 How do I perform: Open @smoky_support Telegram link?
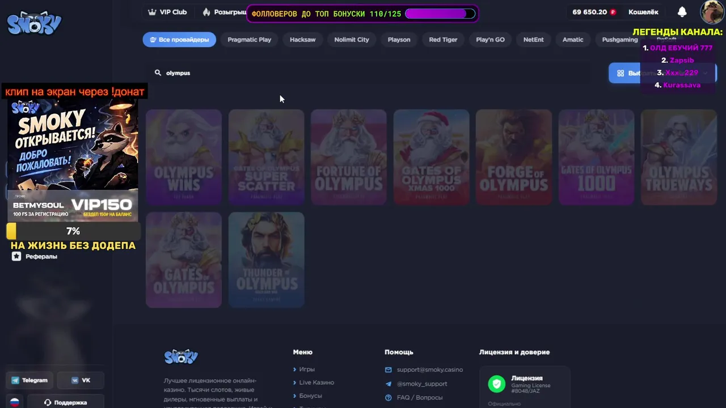[x=422, y=384]
